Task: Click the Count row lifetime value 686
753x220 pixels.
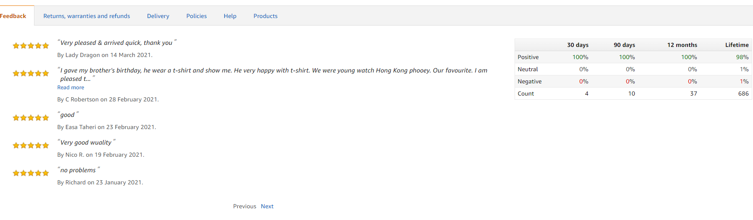Action: [743, 93]
